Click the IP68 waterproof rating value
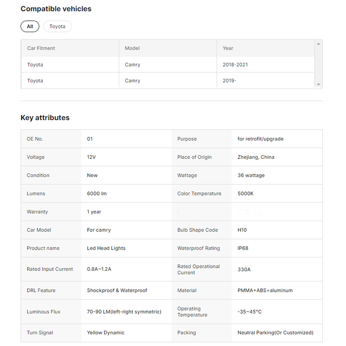The image size is (346, 346). click(x=243, y=248)
